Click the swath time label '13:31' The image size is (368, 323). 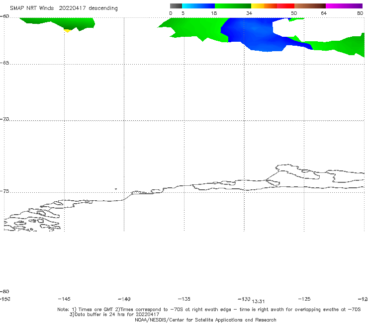click(x=258, y=302)
